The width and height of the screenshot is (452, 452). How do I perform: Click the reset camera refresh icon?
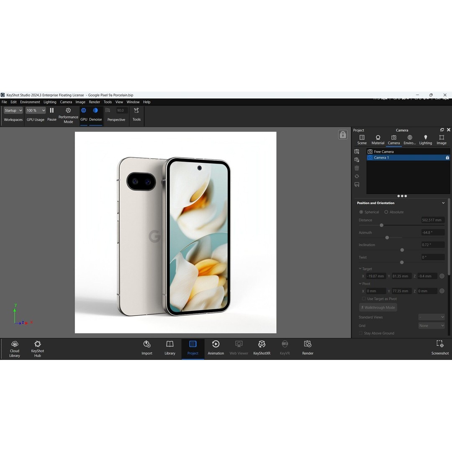357,176
